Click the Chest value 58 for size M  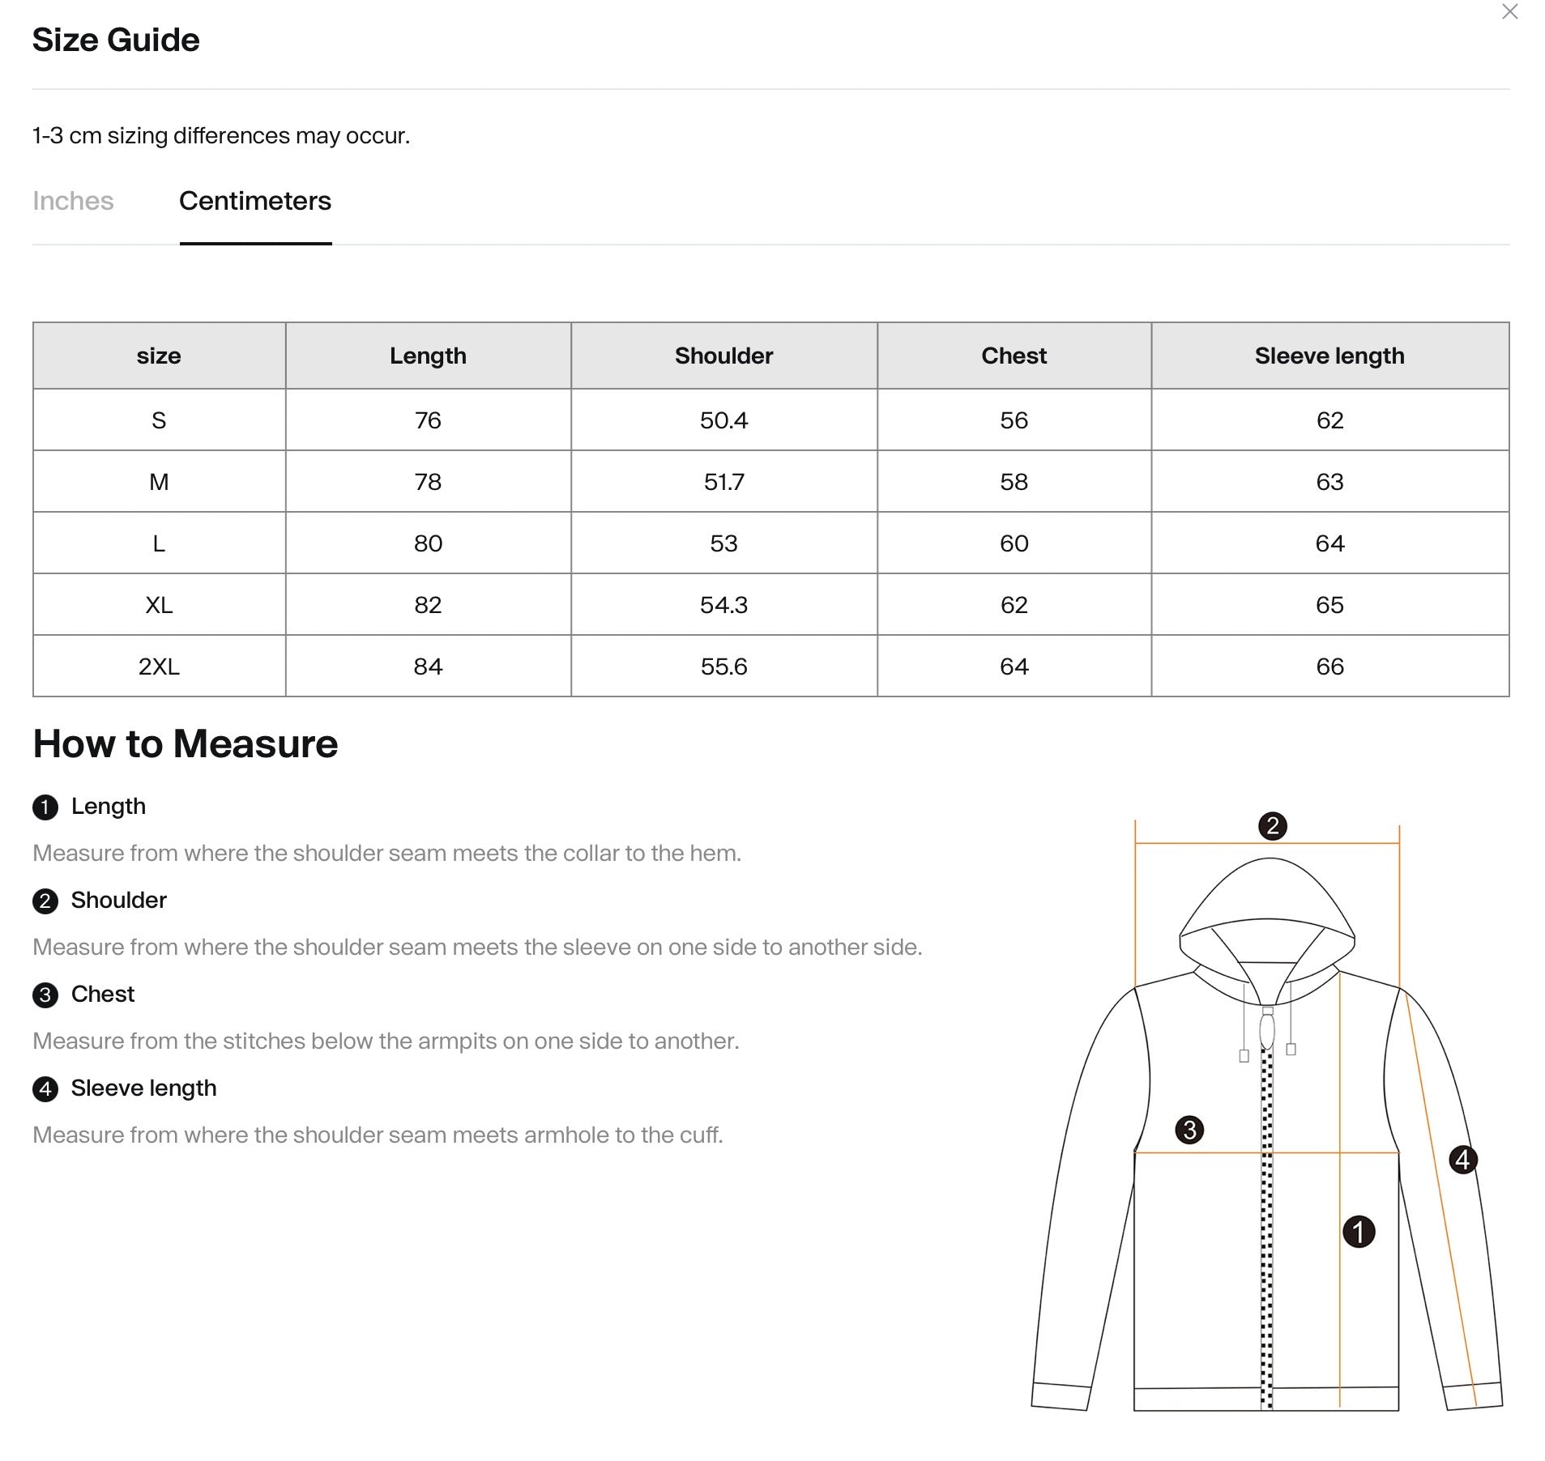pyautogui.click(x=1014, y=482)
